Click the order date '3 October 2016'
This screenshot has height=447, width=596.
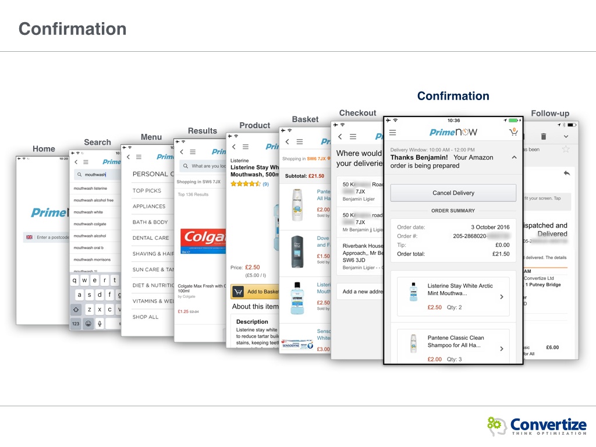pos(490,228)
